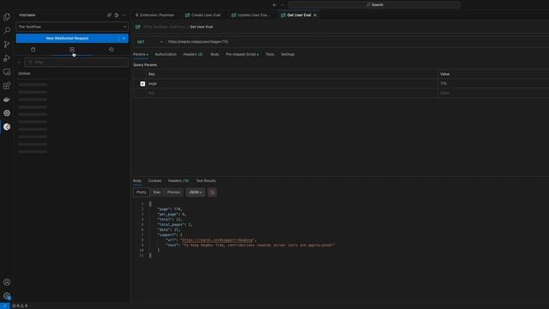Viewport: 549px width, 309px height.
Task: Show the Postman History sidebar tab
Action: click(x=112, y=50)
